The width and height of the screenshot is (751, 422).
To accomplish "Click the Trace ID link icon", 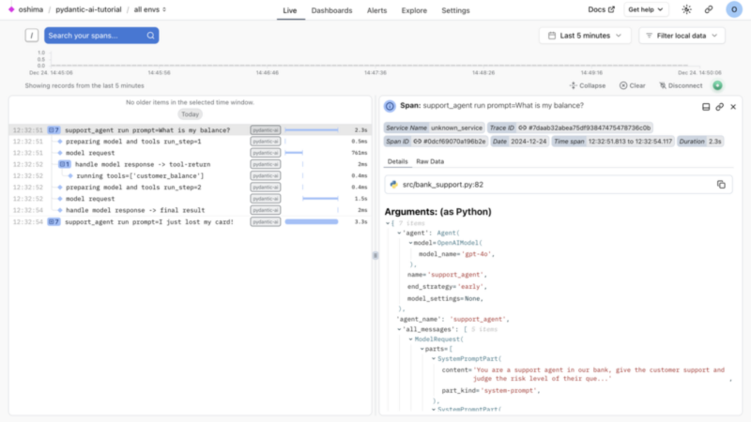I will pos(522,128).
